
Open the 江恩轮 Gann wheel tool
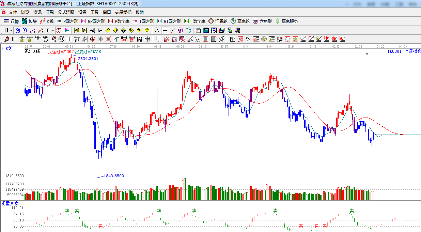pos(218,21)
